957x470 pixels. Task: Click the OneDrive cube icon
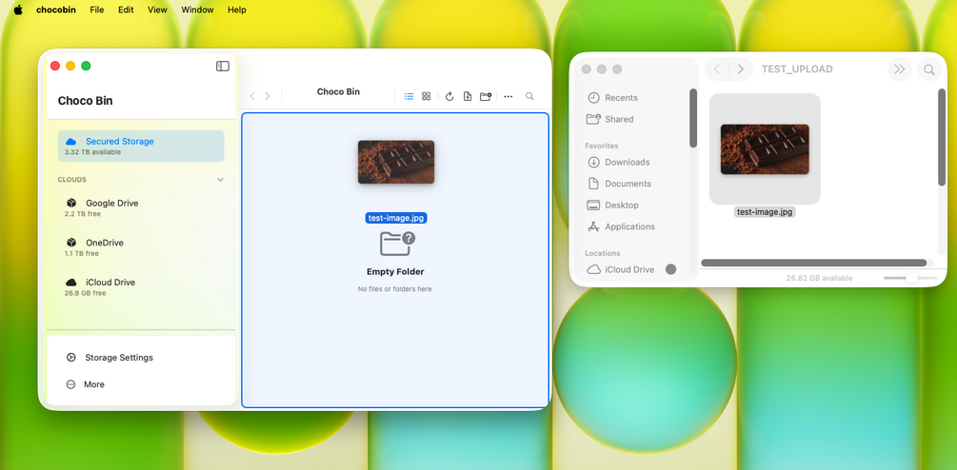(70, 243)
